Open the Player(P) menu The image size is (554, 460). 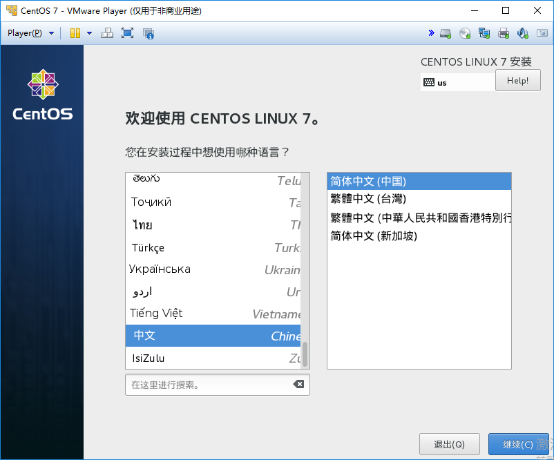[25, 33]
